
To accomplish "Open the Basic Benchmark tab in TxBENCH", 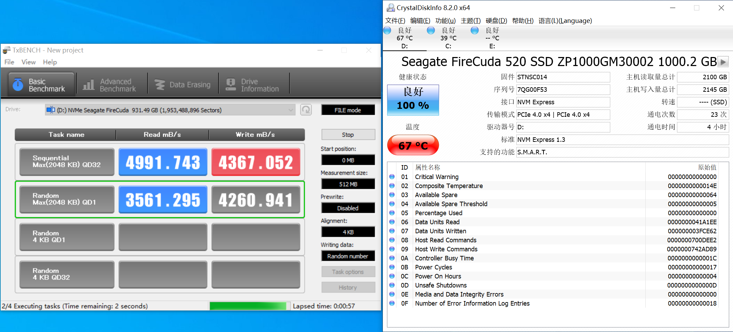I will click(x=41, y=84).
